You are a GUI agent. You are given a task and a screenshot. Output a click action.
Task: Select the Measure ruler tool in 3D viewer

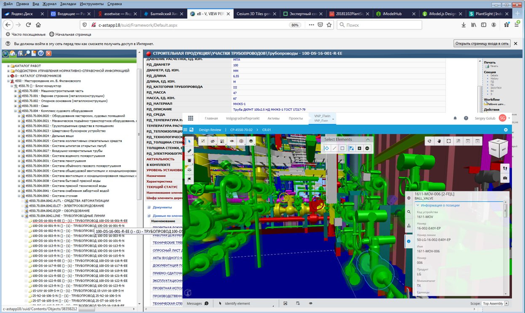(x=190, y=151)
